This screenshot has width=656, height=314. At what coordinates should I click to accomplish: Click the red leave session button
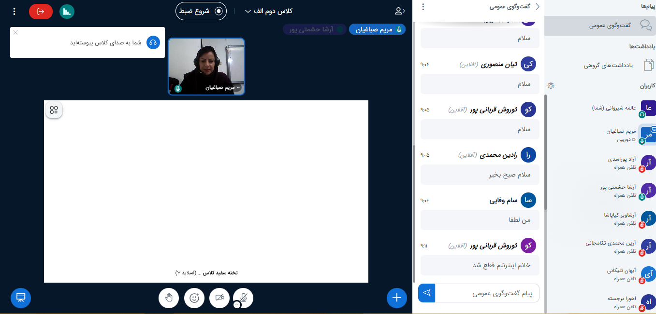point(41,11)
